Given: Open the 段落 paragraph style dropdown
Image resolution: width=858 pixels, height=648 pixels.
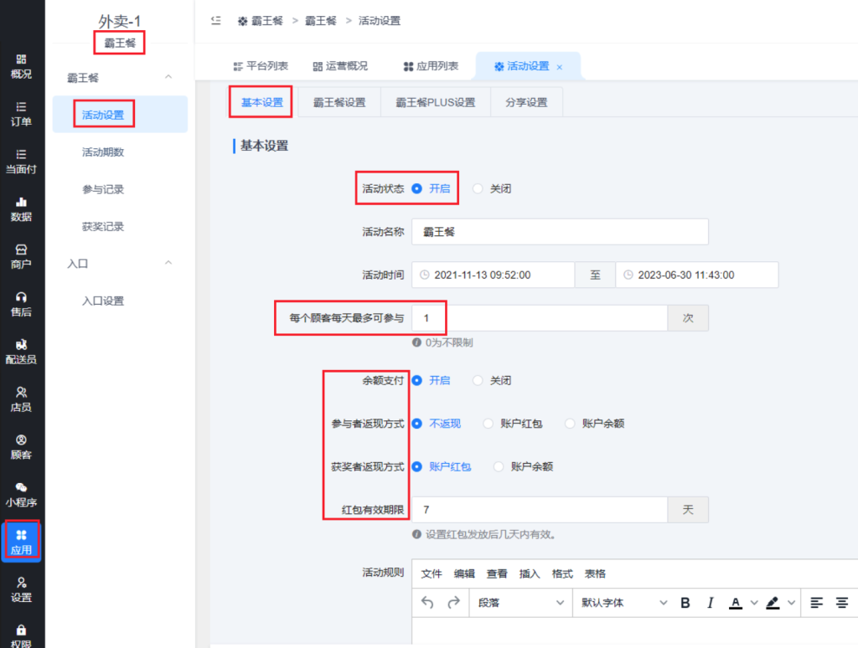Looking at the screenshot, I should click(520, 603).
